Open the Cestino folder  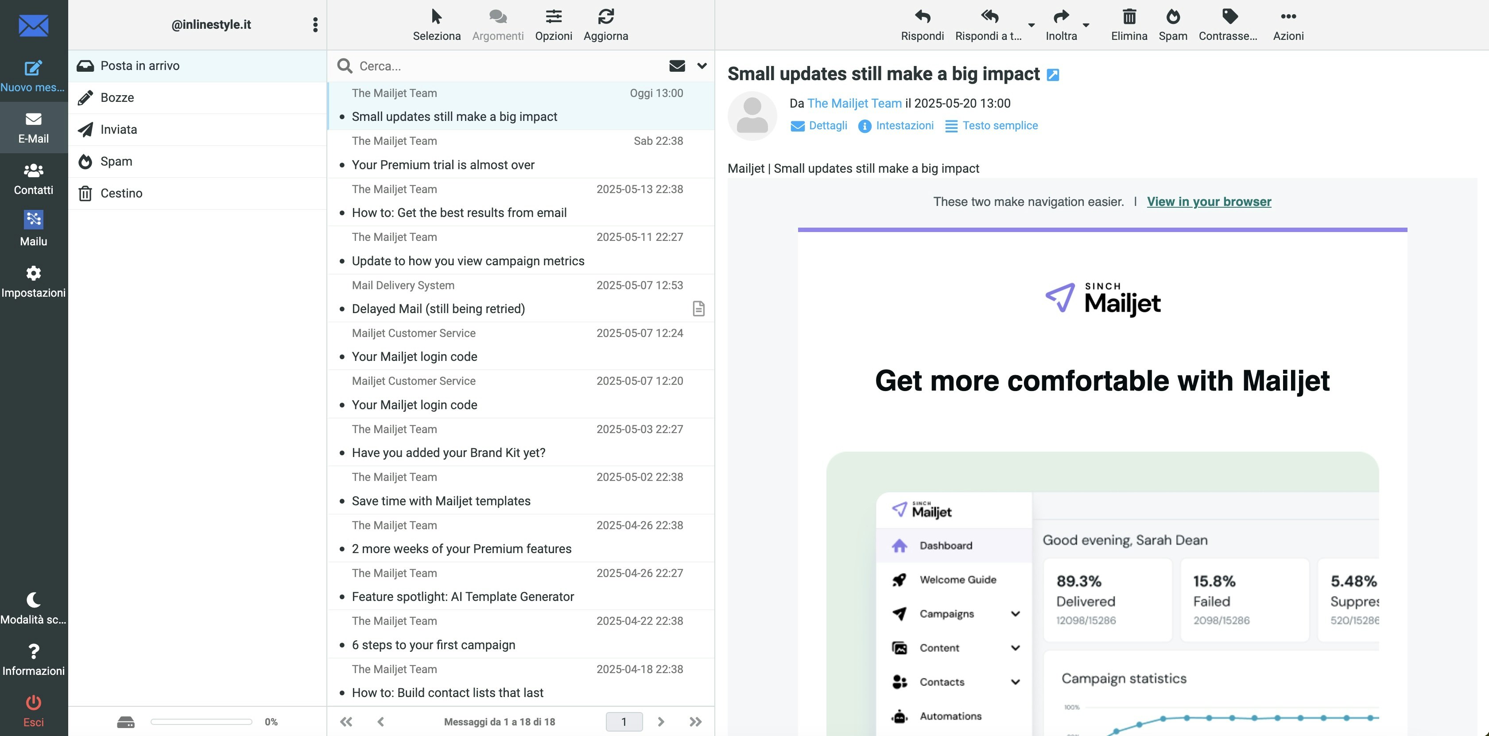pyautogui.click(x=121, y=193)
